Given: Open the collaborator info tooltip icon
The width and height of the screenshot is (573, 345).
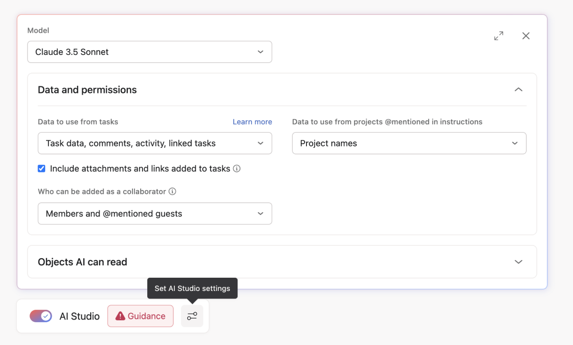Looking at the screenshot, I should pos(172,191).
